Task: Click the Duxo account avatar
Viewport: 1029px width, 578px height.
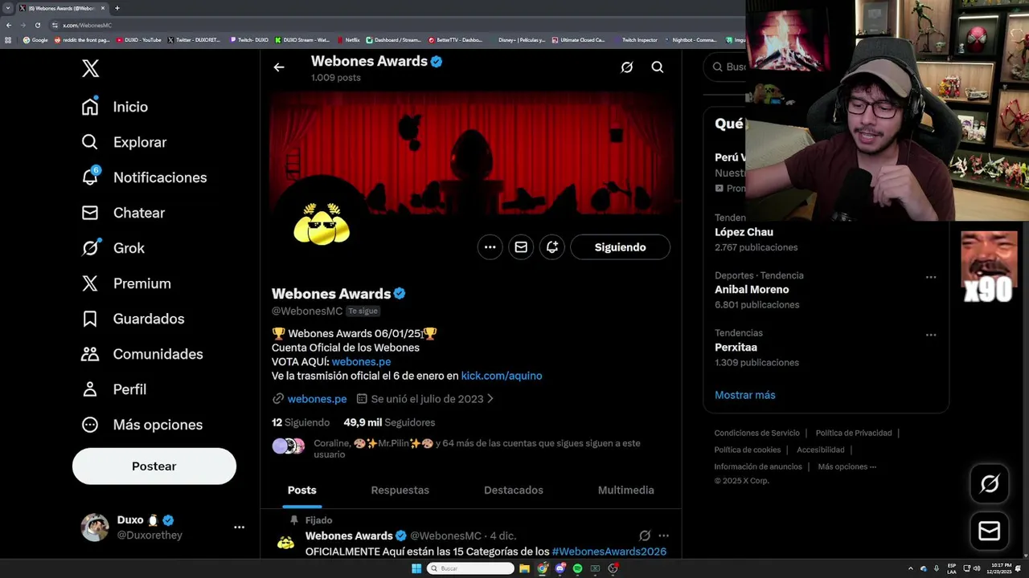Action: coord(95,527)
